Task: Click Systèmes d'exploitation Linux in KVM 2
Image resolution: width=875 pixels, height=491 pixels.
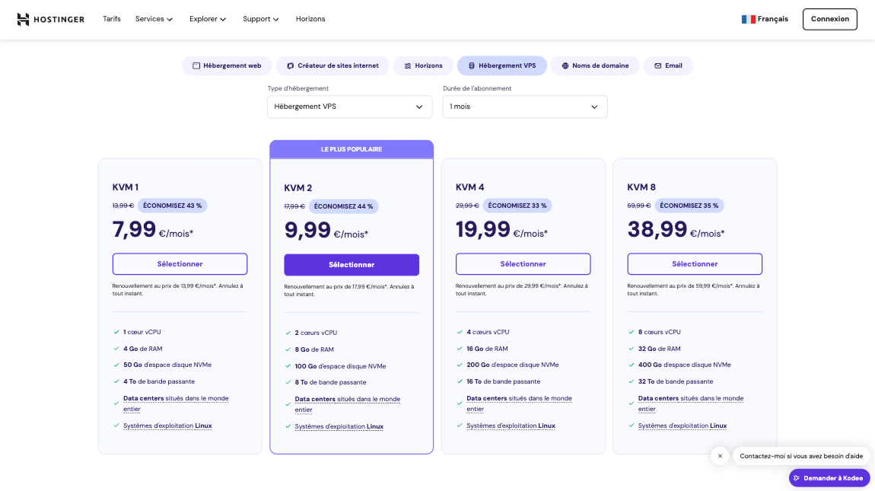Action: point(339,427)
